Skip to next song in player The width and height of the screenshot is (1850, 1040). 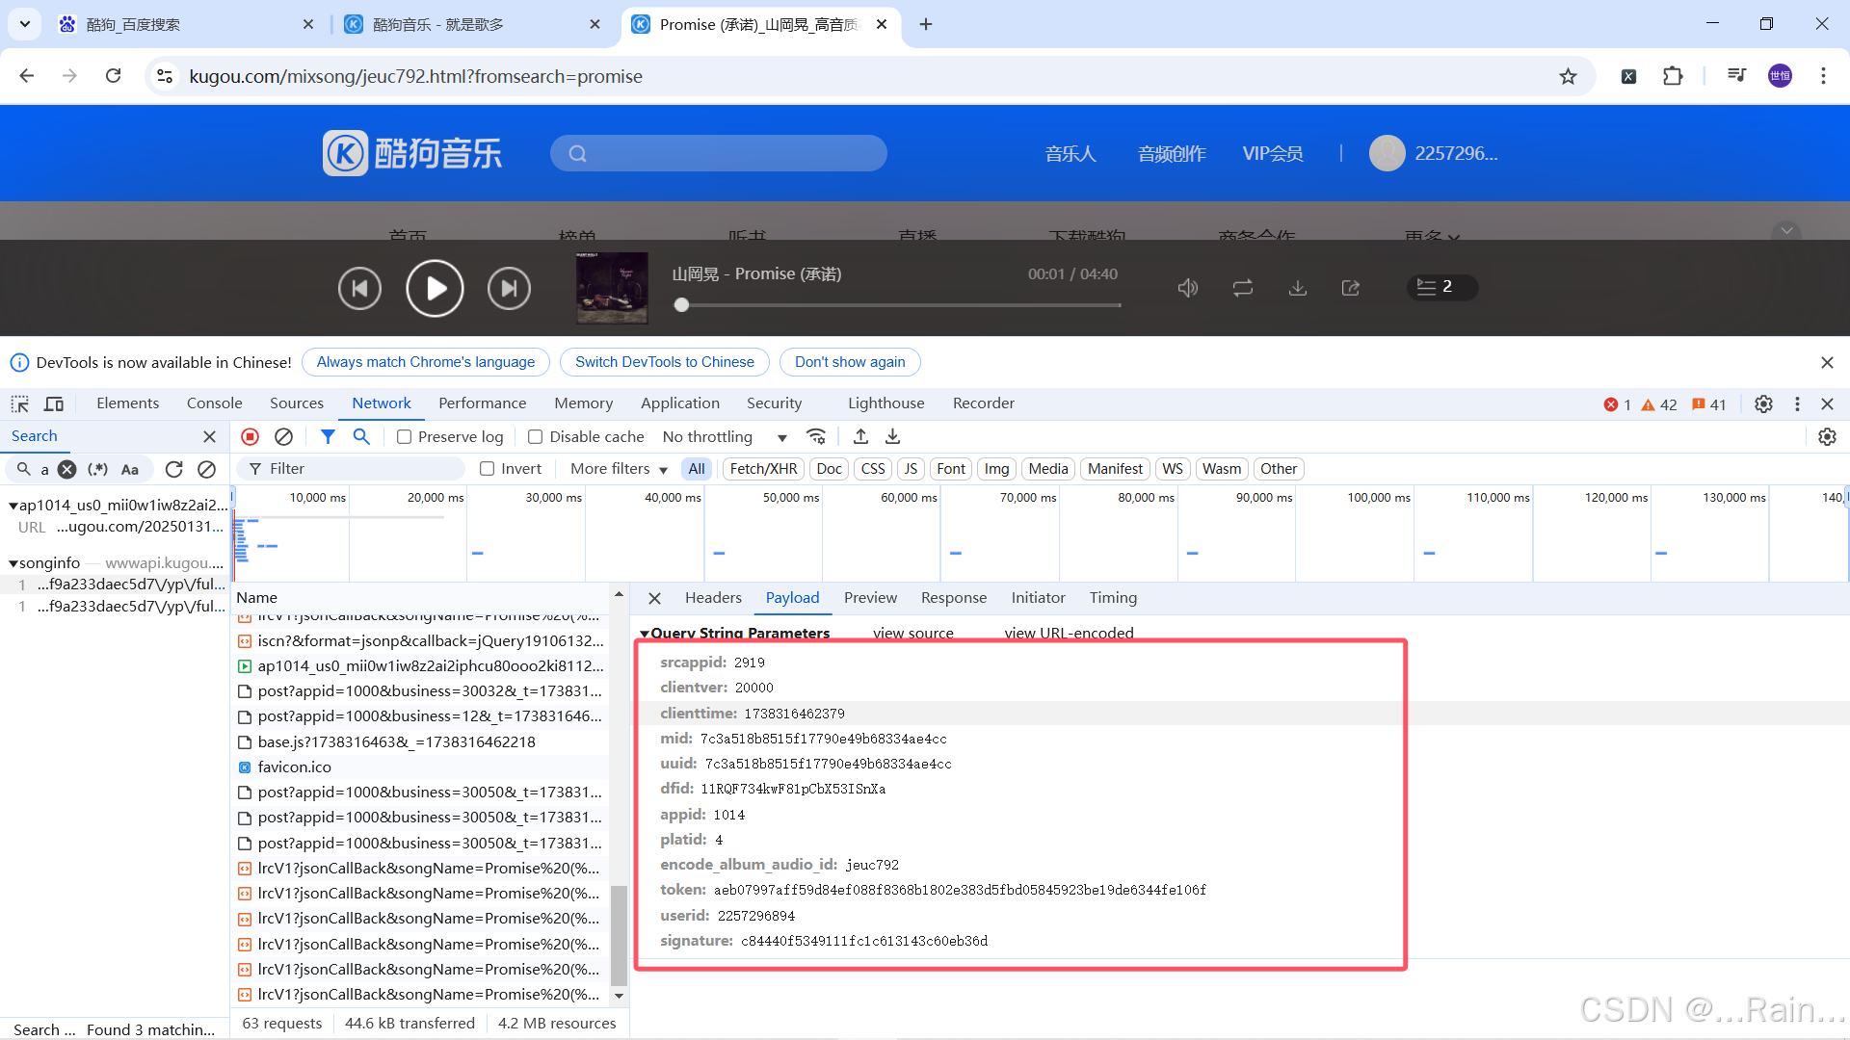point(509,288)
